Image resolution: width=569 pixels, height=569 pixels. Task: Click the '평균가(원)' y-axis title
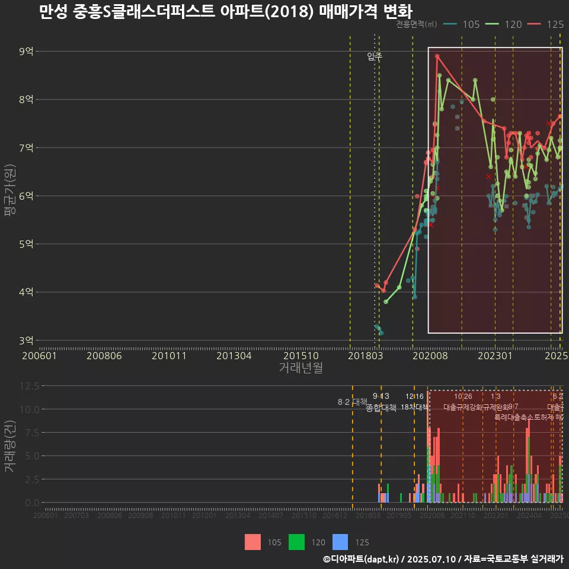tap(10, 190)
